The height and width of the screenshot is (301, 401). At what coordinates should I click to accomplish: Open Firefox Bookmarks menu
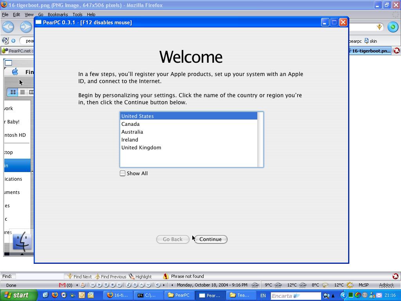[x=58, y=15]
